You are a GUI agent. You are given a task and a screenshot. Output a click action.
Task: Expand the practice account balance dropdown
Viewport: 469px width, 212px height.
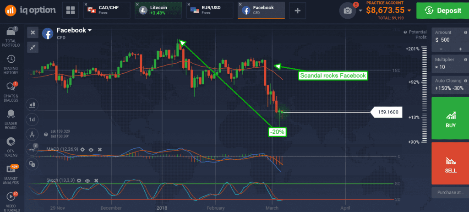[x=409, y=11]
